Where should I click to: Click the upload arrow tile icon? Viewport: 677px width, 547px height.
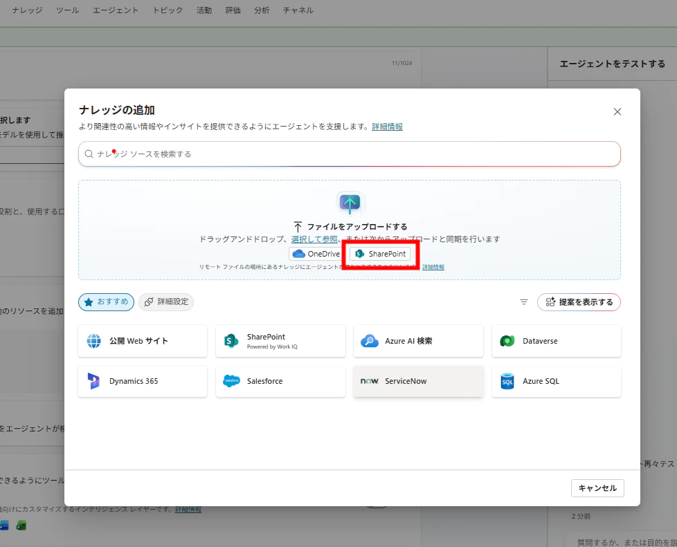[x=350, y=203]
